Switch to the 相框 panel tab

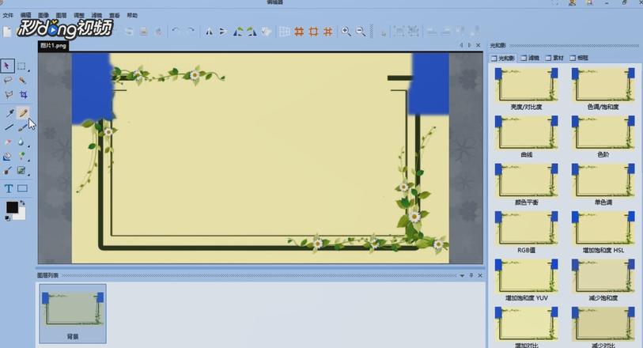pyautogui.click(x=580, y=59)
